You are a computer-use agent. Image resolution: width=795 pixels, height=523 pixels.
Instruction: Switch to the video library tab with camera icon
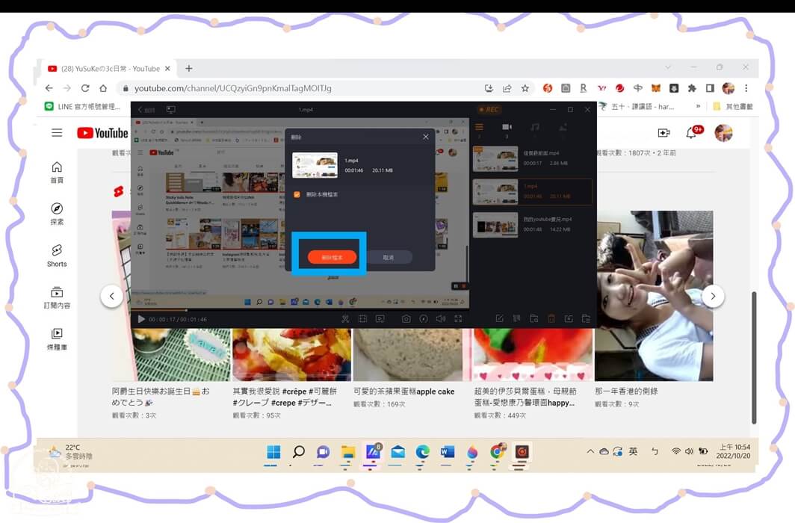click(x=506, y=127)
